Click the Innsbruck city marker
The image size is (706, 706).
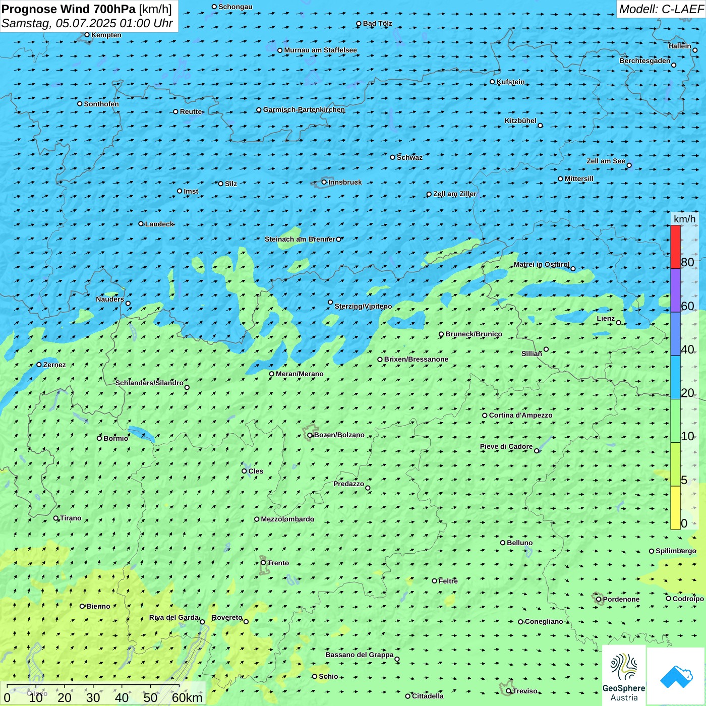(324, 182)
